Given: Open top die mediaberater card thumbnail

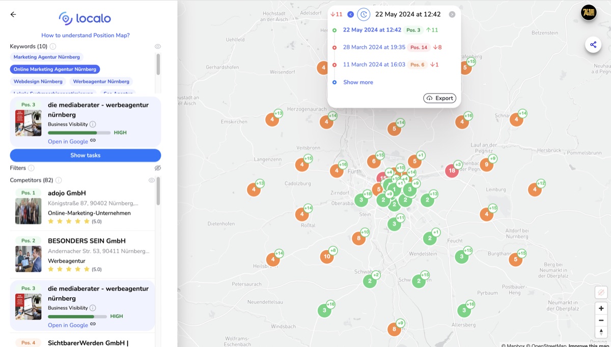Looking at the screenshot, I should (29, 123).
